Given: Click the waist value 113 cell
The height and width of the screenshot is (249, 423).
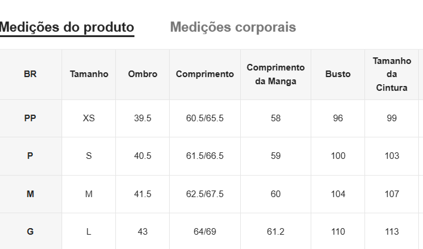Looking at the screenshot, I should tap(392, 232).
